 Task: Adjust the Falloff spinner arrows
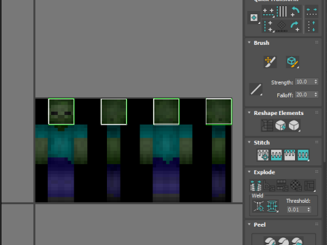click(315, 95)
